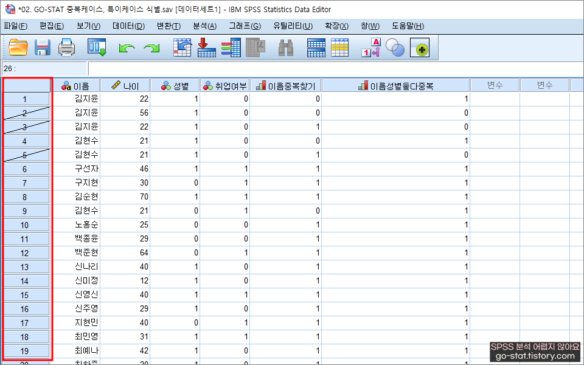Click age cell 12 for 신미정
The height and width of the screenshot is (365, 584).
click(125, 281)
